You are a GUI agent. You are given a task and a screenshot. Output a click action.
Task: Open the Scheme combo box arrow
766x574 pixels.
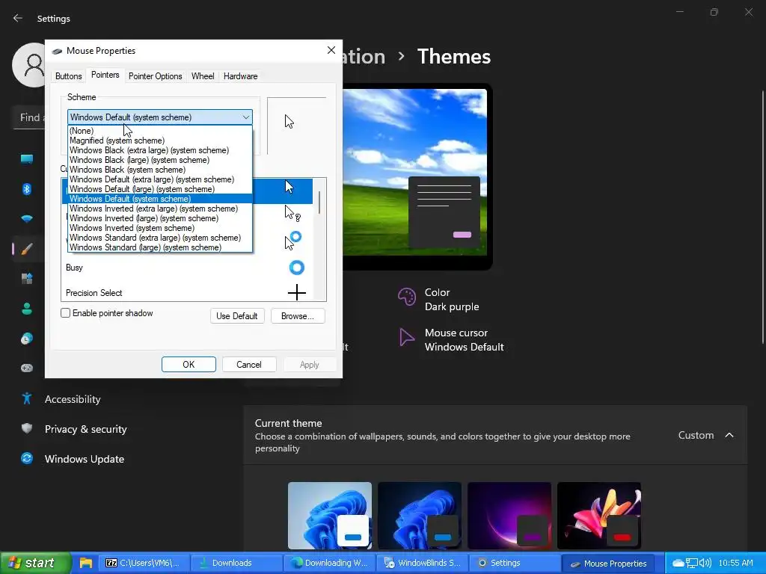(x=245, y=117)
